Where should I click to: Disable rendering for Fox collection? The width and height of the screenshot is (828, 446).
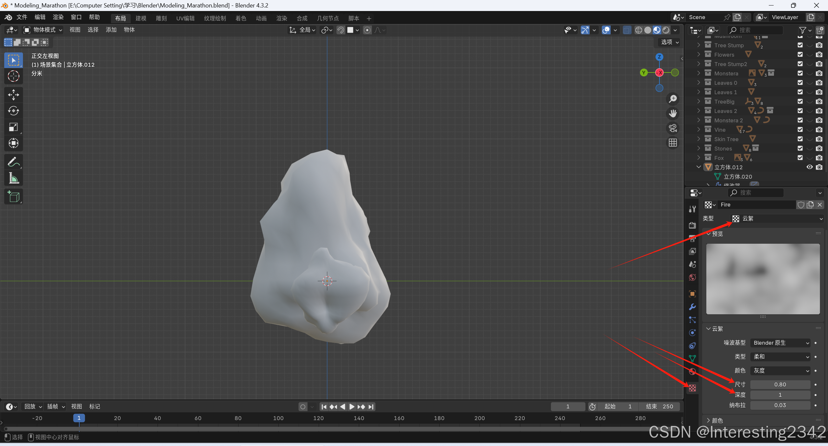point(819,158)
